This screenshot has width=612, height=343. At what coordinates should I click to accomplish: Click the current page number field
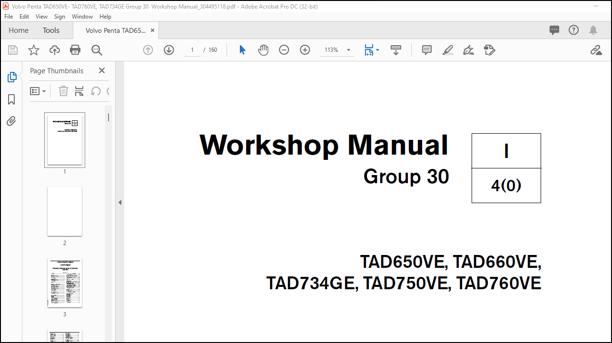pos(192,50)
